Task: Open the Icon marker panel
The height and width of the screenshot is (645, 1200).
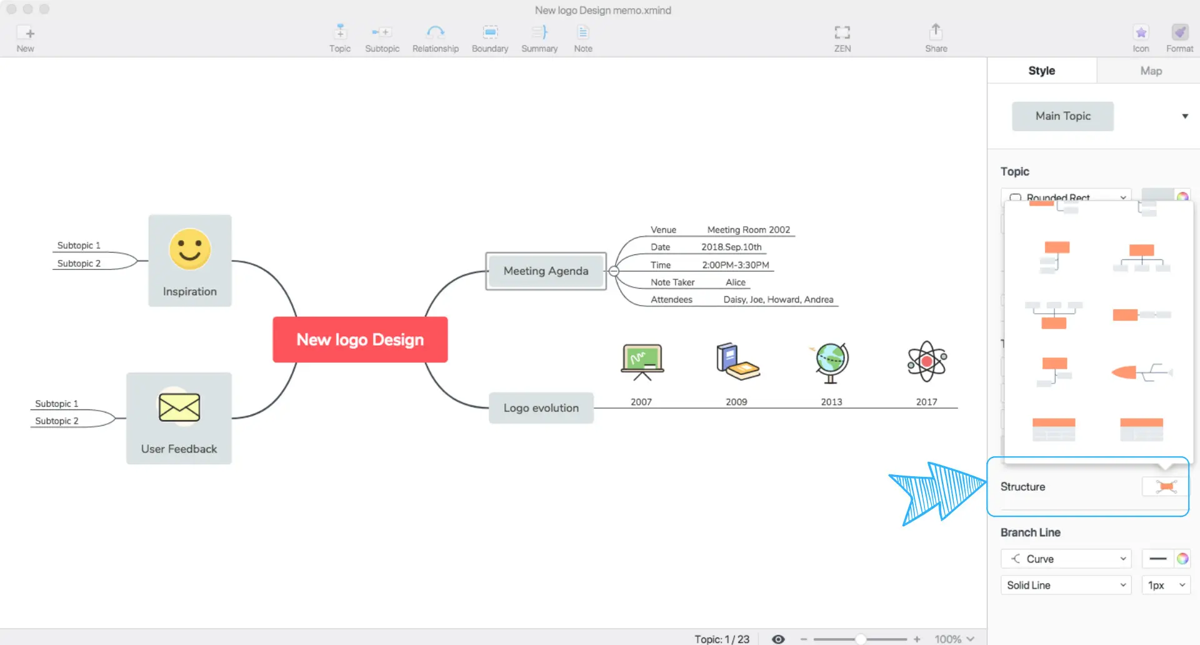Action: coord(1141,39)
